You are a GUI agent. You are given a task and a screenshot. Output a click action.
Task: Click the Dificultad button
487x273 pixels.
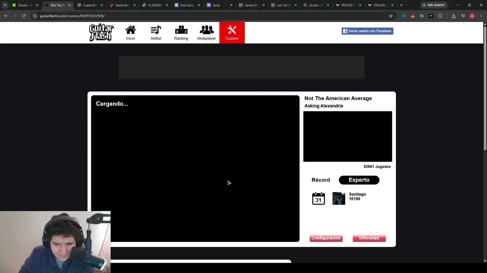point(369,238)
